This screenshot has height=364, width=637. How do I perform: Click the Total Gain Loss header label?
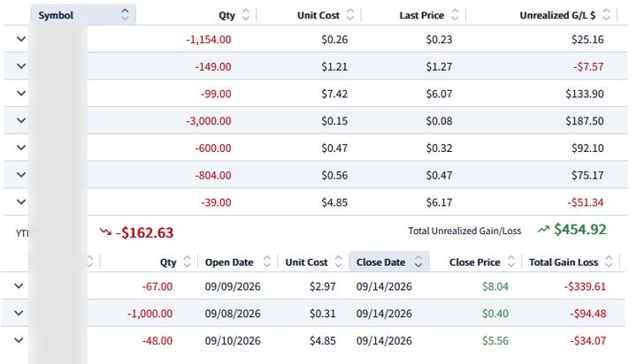pos(563,262)
